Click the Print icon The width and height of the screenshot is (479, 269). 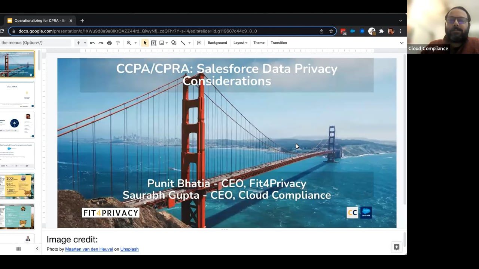(x=109, y=43)
